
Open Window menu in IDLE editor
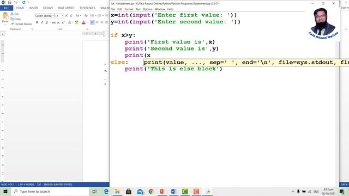pos(160,9)
